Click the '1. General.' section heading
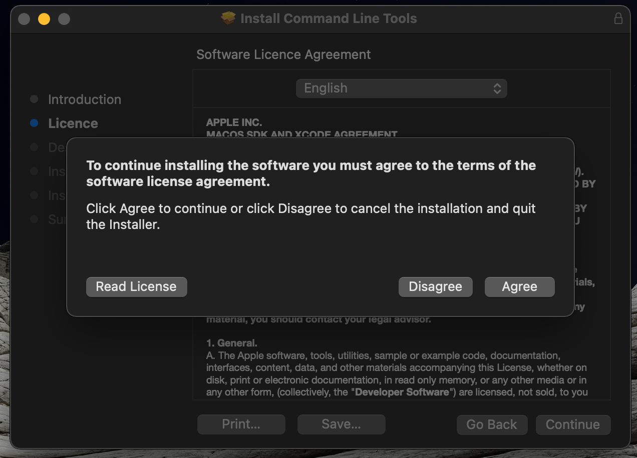Image resolution: width=637 pixels, height=458 pixels. tap(232, 343)
